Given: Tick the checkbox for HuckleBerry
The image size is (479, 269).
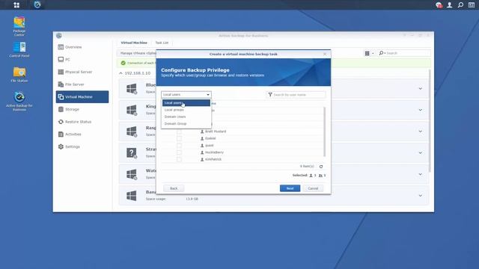Looking at the screenshot, I should click(179, 152).
